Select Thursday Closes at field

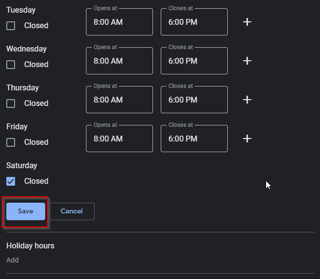pos(194,100)
